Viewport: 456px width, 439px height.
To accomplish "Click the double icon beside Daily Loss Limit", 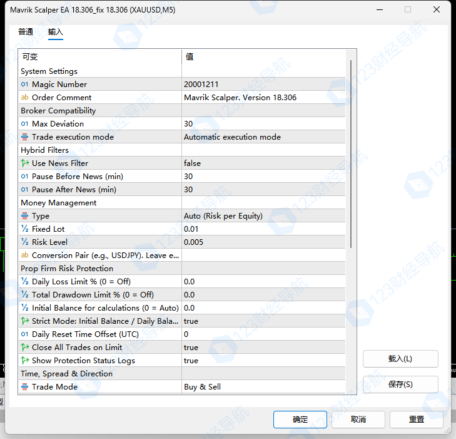I will (25, 282).
